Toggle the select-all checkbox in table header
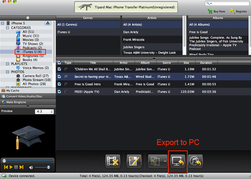Screen dimensions: 251x179 coord(59,62)
